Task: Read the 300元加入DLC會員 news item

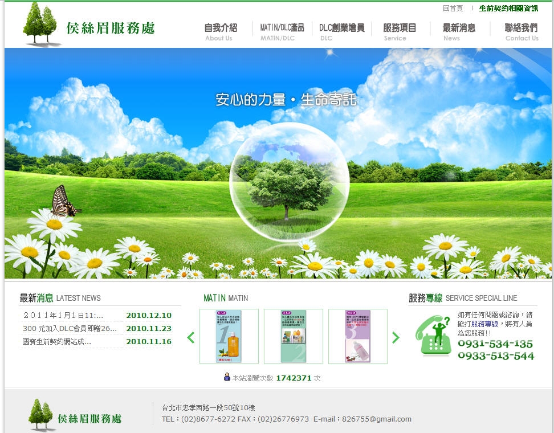Action: (x=70, y=328)
